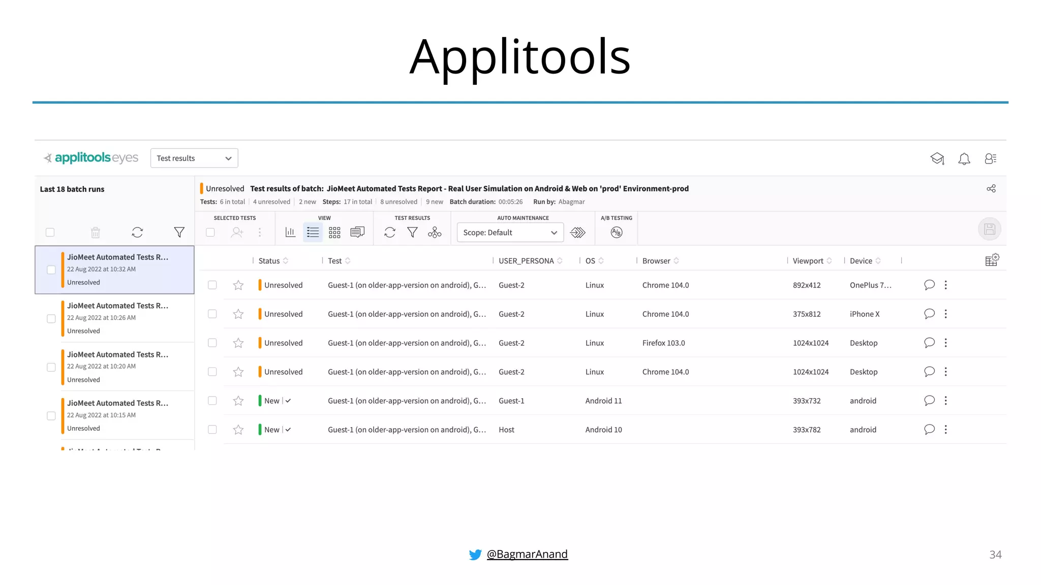Switch to list view icon
This screenshot has height=585, width=1041.
coord(313,233)
